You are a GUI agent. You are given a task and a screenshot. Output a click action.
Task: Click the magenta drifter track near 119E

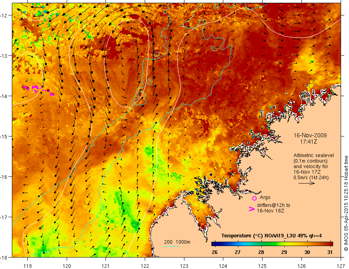[x=38, y=90]
